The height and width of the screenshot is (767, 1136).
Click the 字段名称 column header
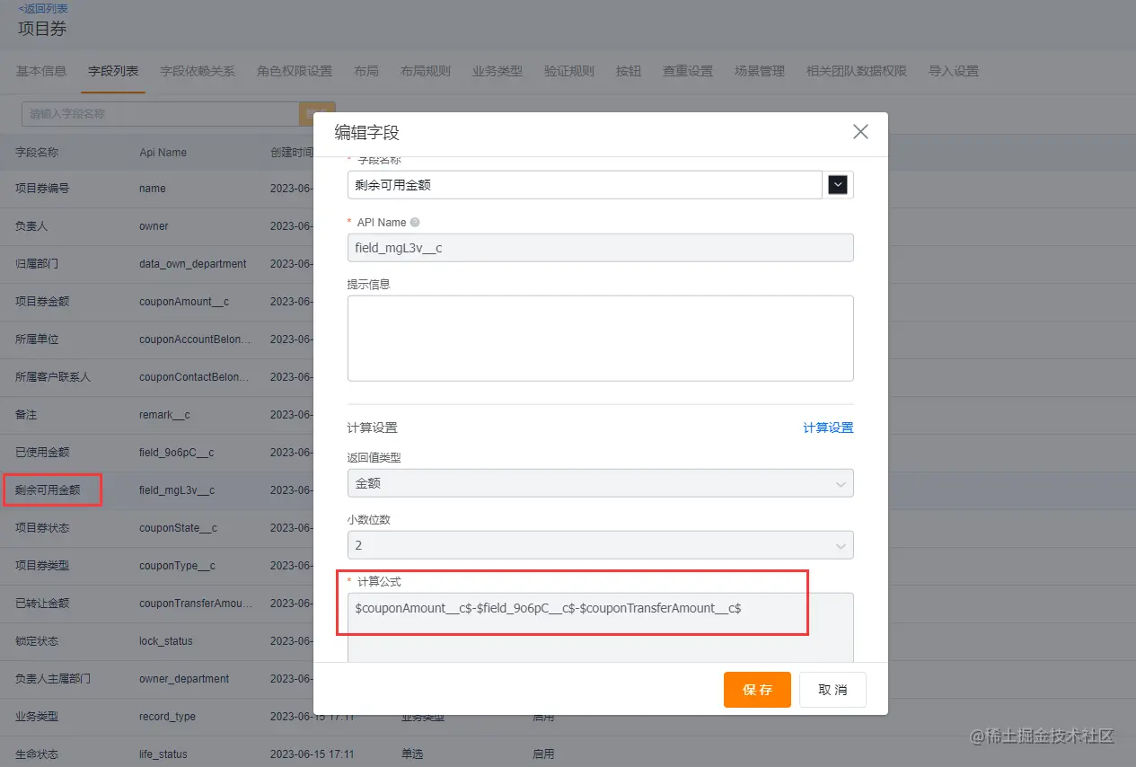[x=37, y=153]
